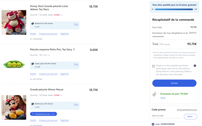
Task: Click the Lotso discount tag icon
Action: tap(33, 24)
